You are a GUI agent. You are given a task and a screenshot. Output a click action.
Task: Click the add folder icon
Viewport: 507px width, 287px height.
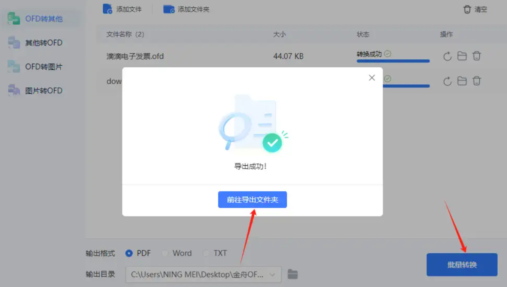coord(169,9)
